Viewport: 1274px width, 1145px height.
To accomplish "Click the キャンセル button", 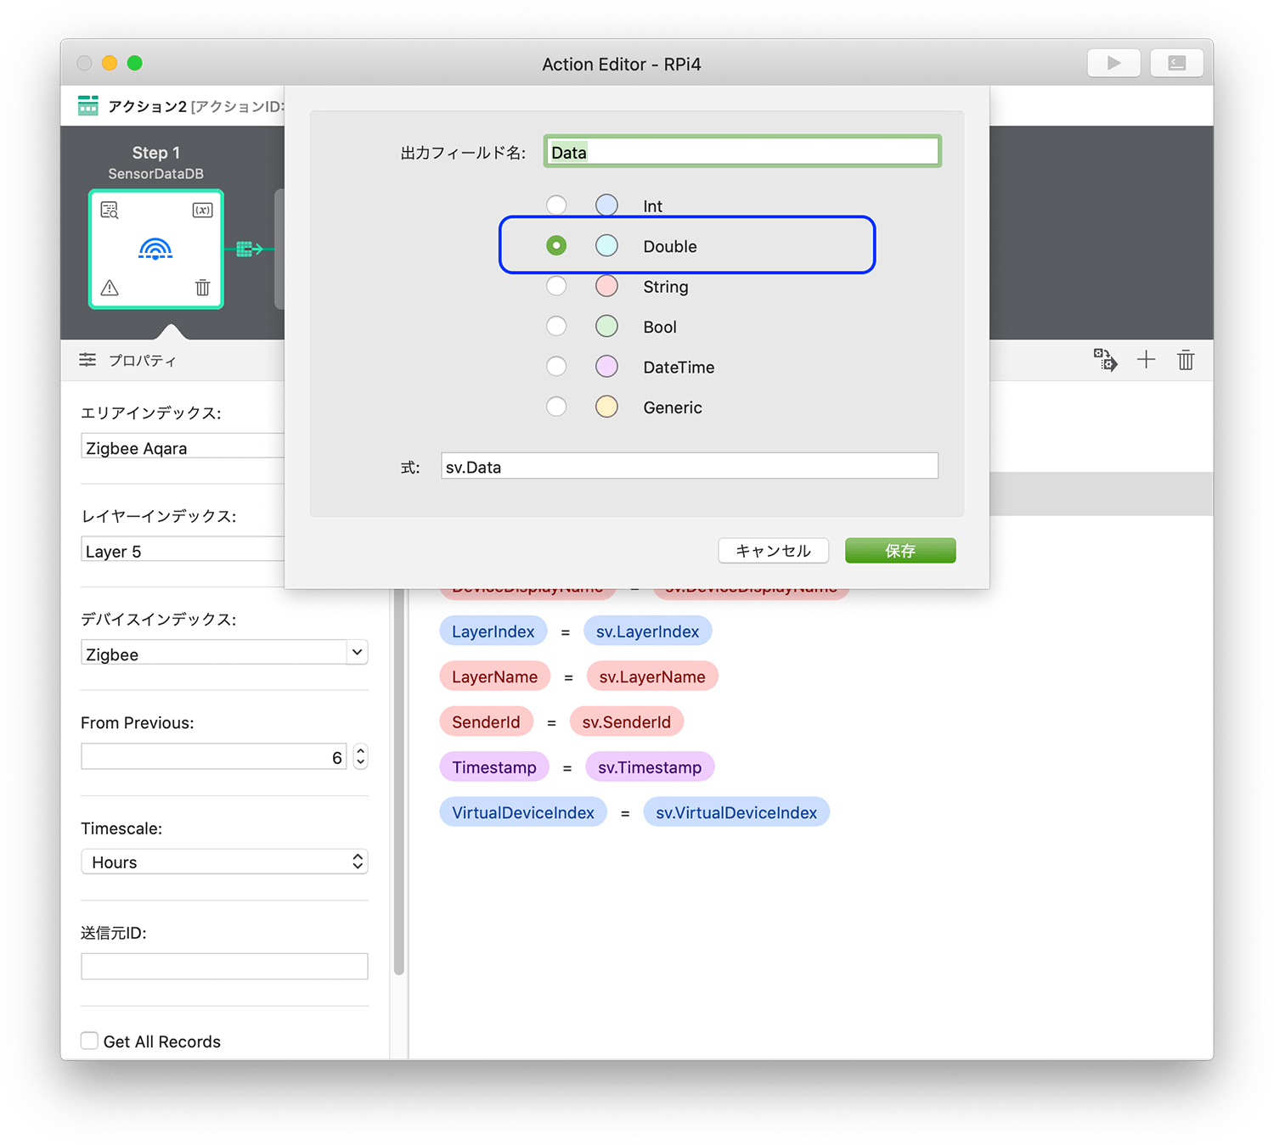I will (773, 551).
